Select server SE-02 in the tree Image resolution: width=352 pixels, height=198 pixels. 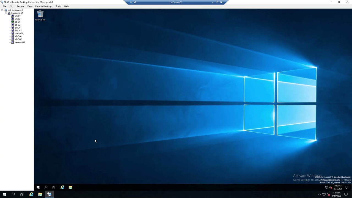(17, 25)
